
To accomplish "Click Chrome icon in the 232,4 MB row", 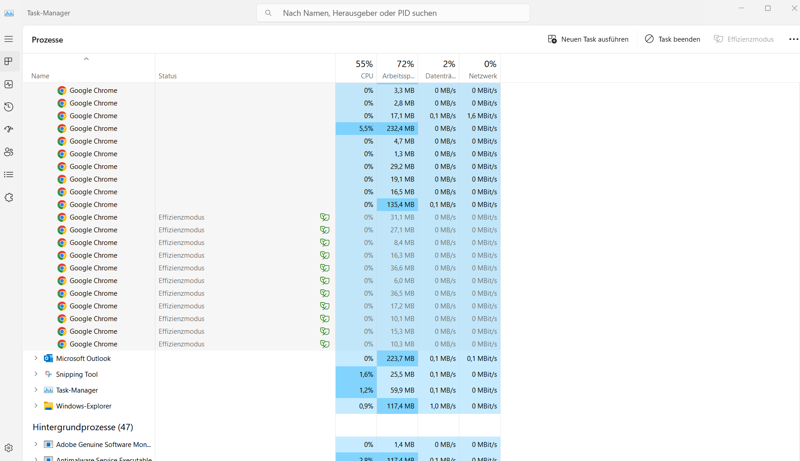I will [x=62, y=129].
